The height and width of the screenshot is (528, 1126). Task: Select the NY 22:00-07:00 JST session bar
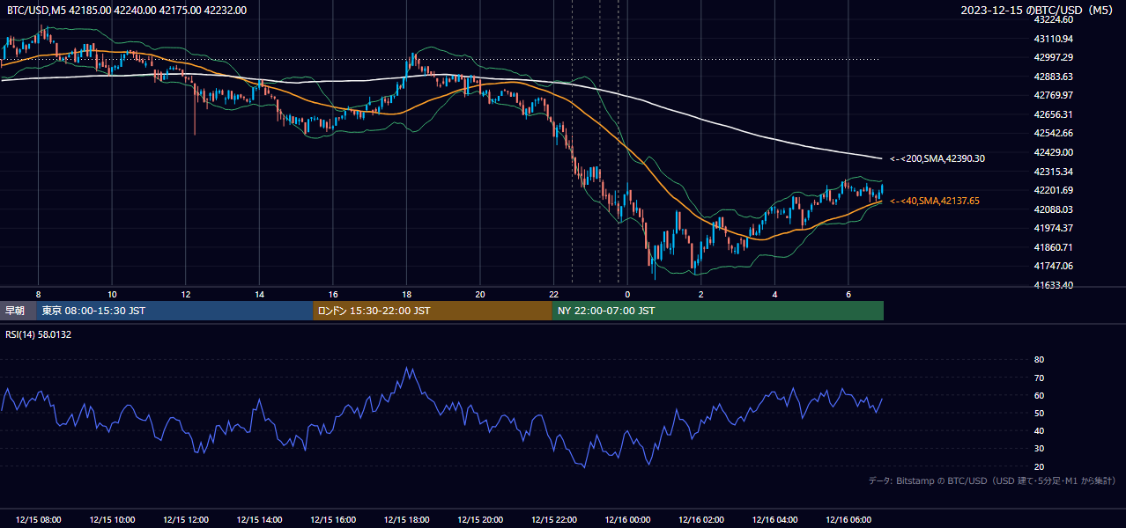click(718, 311)
